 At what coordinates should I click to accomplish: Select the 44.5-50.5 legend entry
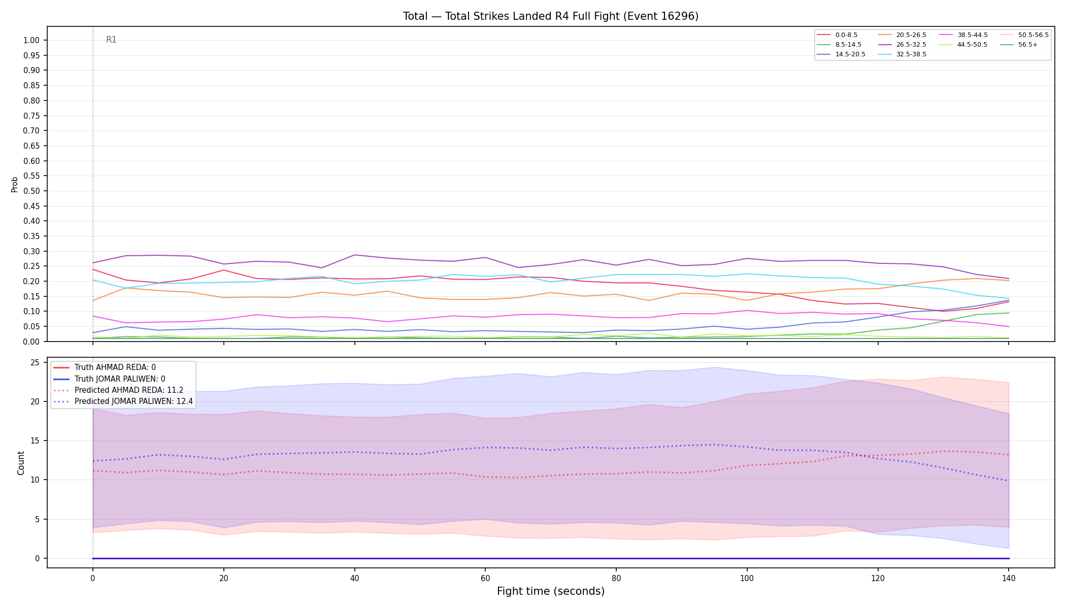coord(963,45)
